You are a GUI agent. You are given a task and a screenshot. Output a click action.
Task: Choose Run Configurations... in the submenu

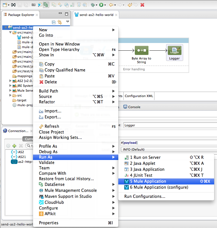pos(145,196)
